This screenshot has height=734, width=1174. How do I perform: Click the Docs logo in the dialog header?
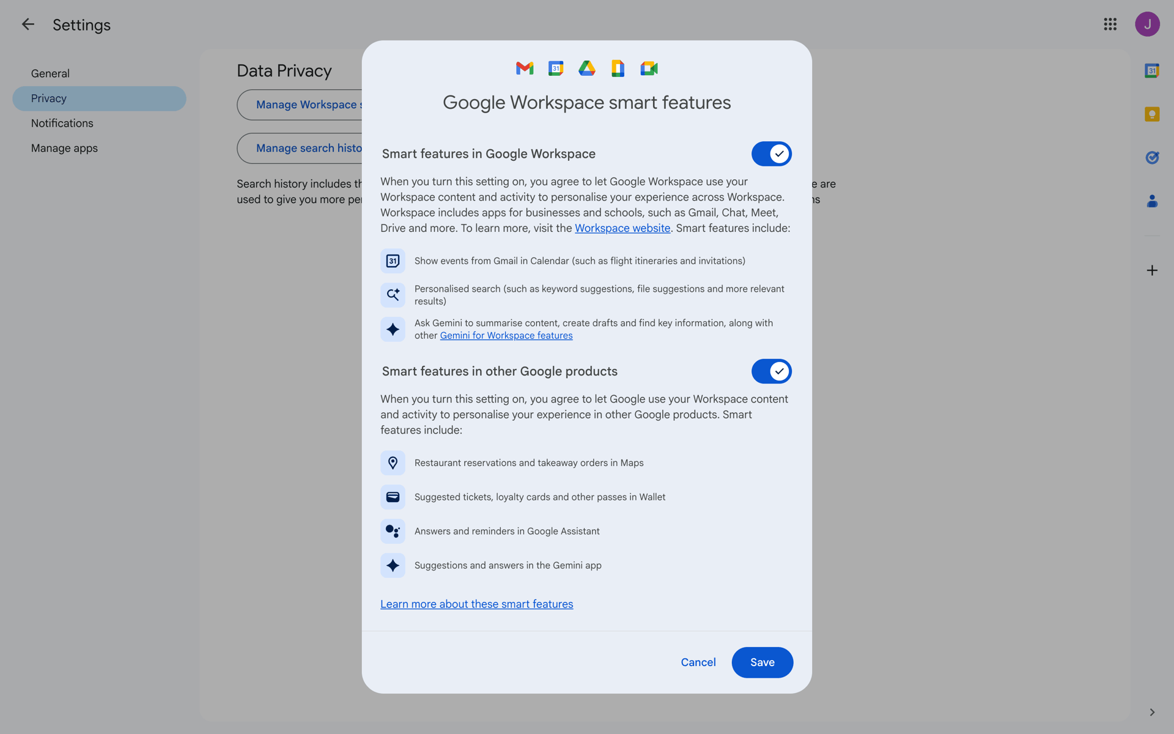(618, 69)
